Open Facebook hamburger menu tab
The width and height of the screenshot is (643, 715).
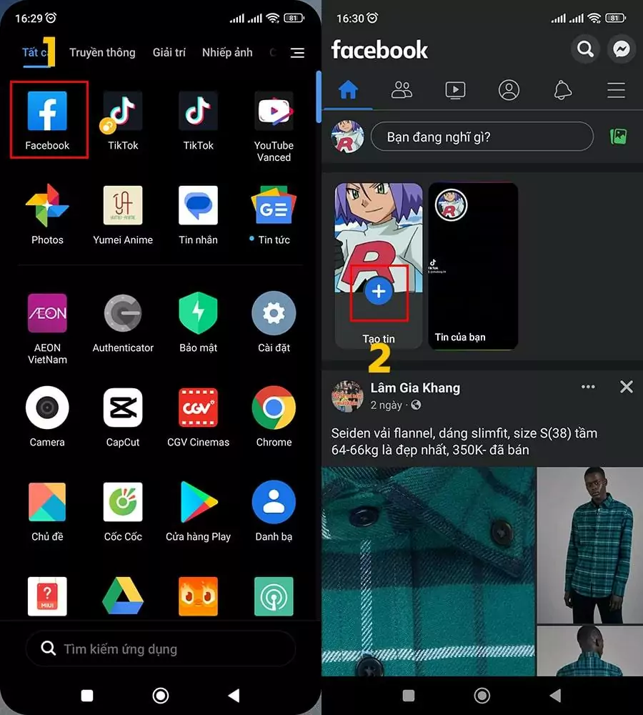click(x=616, y=90)
